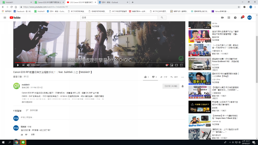Open the three-dot more actions menu
The width and height of the screenshot is (258, 145).
point(182,77)
